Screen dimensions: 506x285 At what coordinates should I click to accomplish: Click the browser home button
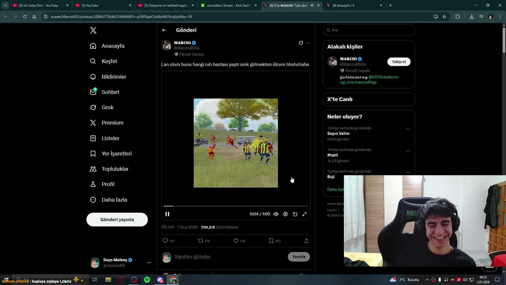coord(34,17)
